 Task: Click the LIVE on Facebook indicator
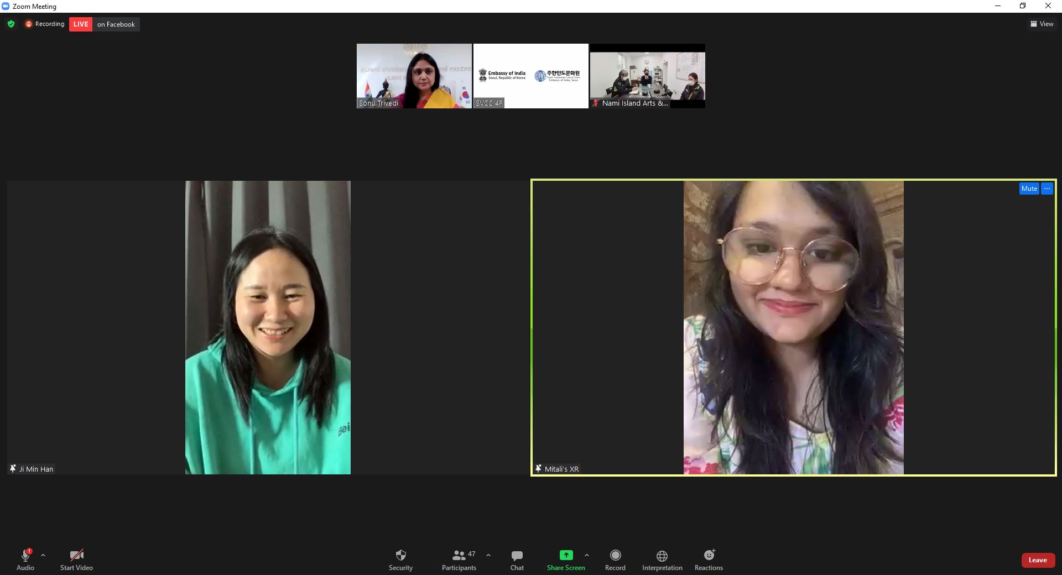[x=104, y=24]
